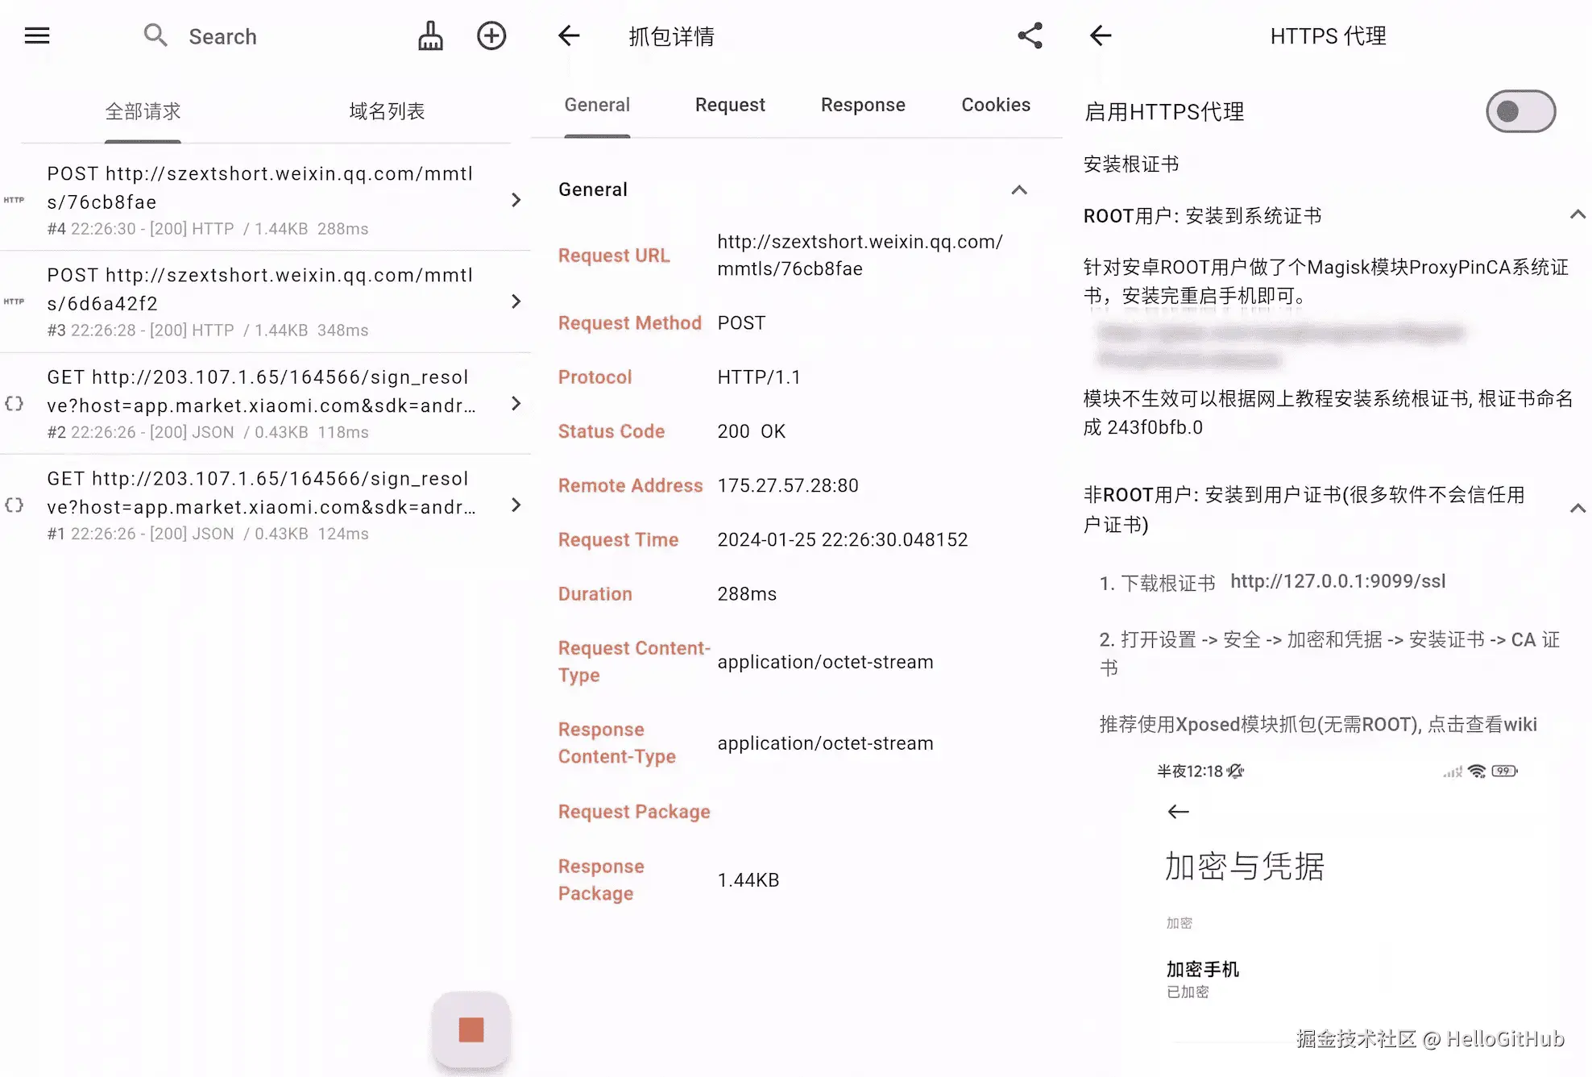This screenshot has width=1592, height=1077.
Task: Collapse ROOT用户 install section
Action: point(1577,215)
